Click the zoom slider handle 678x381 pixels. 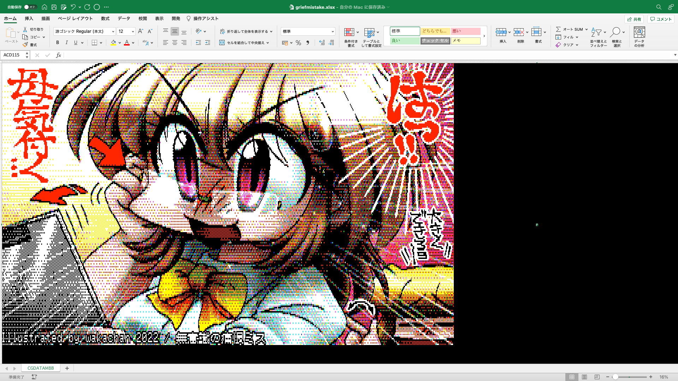(615, 377)
